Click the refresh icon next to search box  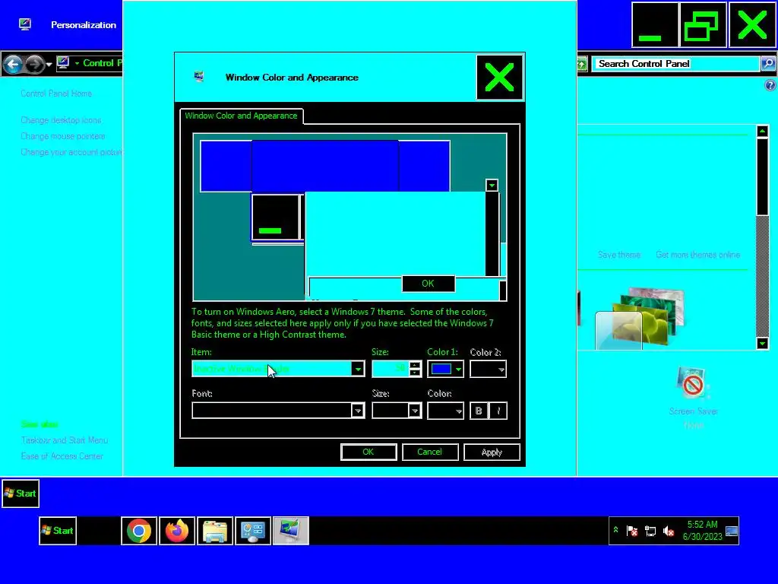coord(581,64)
